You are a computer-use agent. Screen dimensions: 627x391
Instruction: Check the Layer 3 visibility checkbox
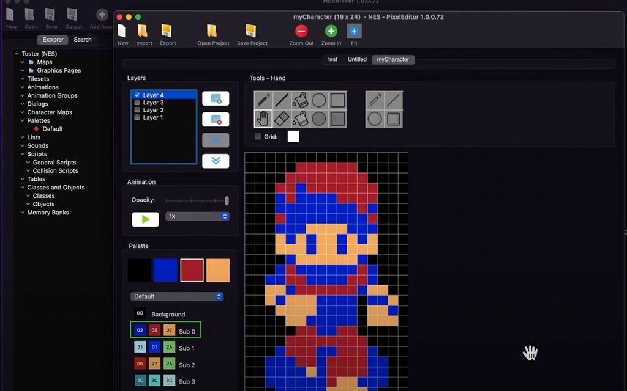point(137,103)
